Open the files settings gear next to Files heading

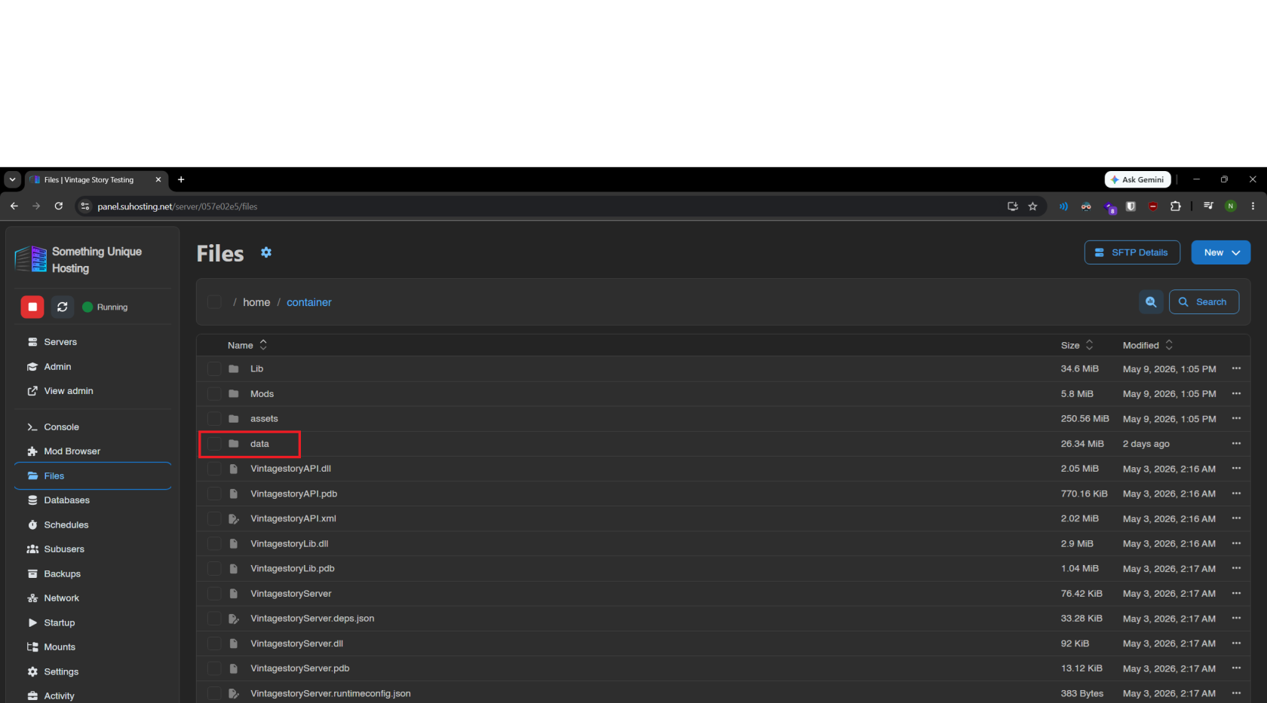(266, 252)
